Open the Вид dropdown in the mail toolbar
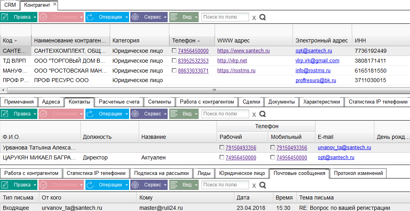The height and width of the screenshot is (211, 410). [x=196, y=185]
